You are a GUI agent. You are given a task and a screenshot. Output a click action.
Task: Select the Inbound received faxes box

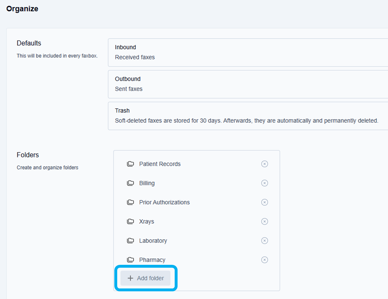248,52
